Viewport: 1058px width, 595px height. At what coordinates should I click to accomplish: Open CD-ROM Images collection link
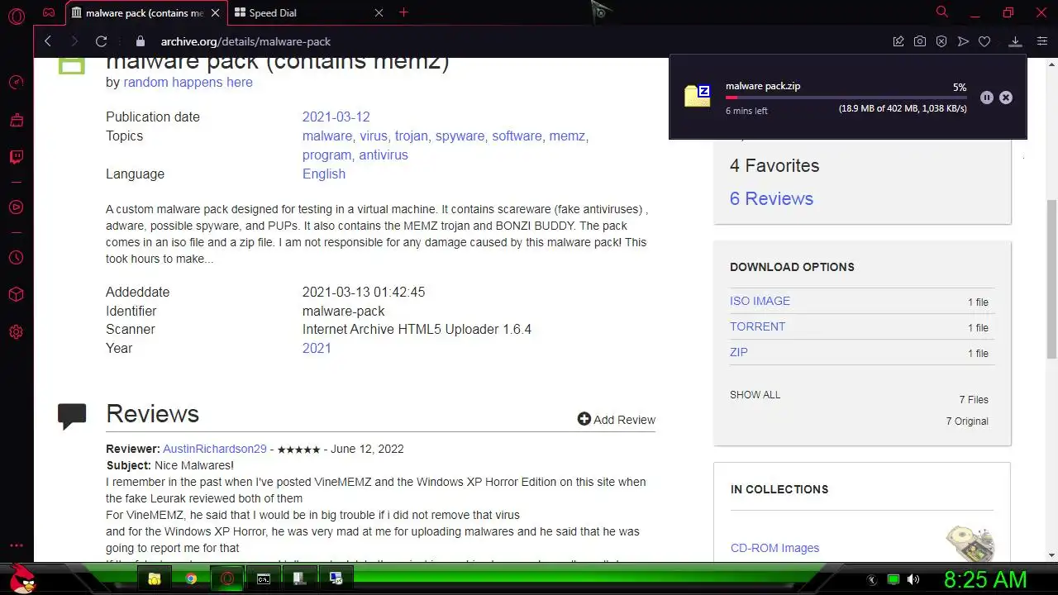(774, 548)
